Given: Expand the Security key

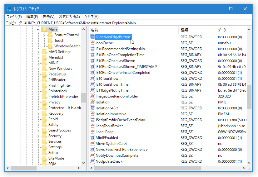Looking at the screenshot, I should click(38, 136).
